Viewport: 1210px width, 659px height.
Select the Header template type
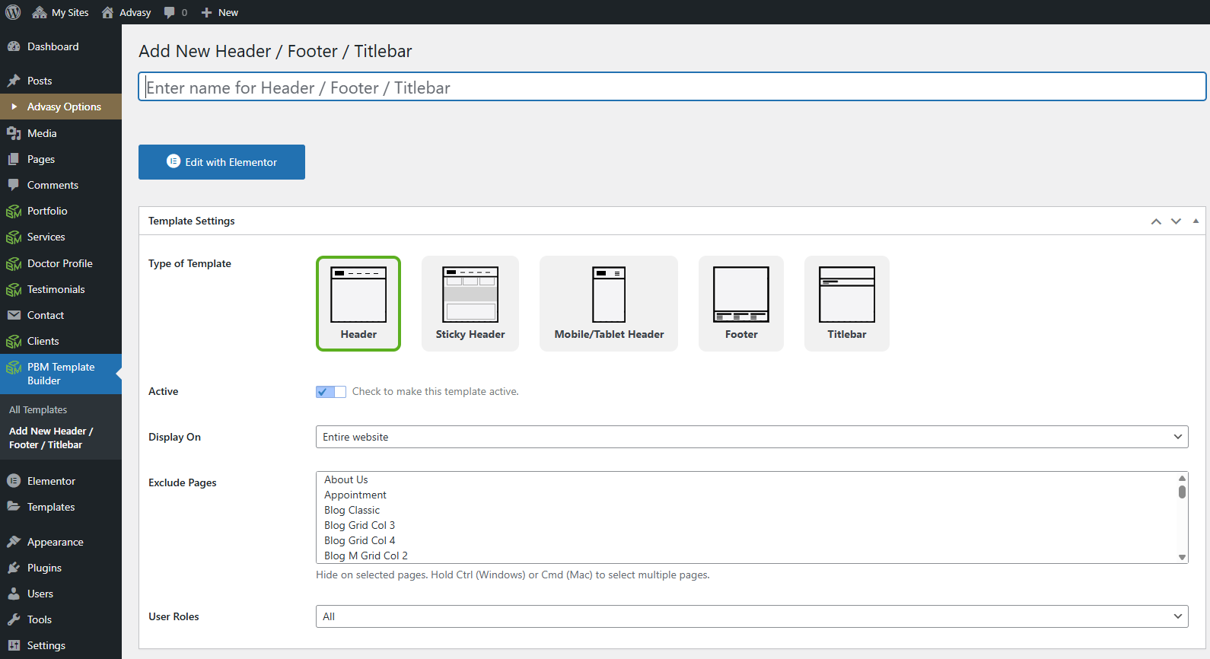(358, 303)
